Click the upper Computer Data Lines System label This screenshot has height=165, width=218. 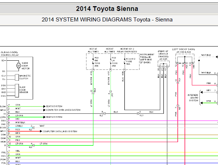click(x=63, y=110)
